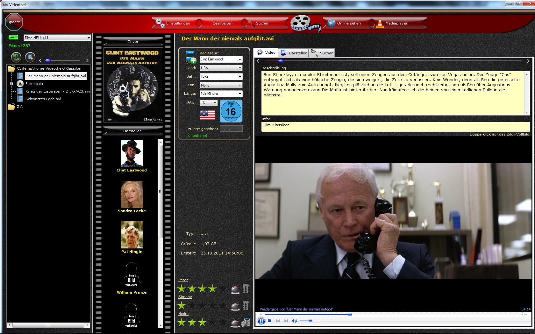The height and width of the screenshot is (334, 535).
Task: Open the FSK dropdown showing 16
Action: [x=209, y=103]
